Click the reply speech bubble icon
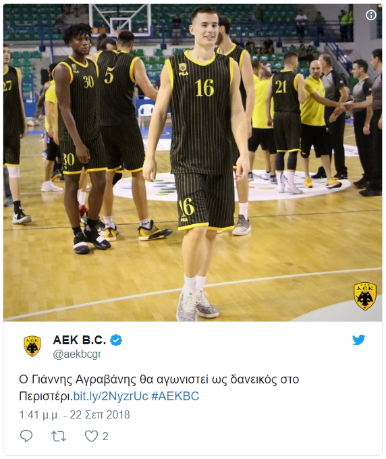Screen dimensions: 386x459 point(26,436)
